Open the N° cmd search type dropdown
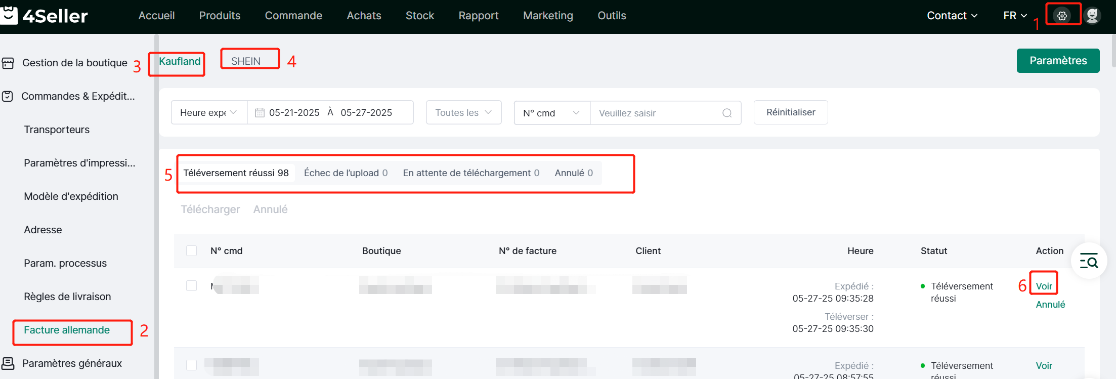This screenshot has width=1116, height=379. [x=552, y=113]
